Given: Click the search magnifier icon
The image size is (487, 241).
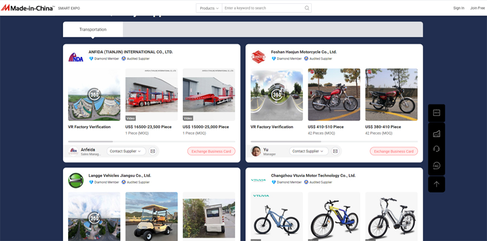Looking at the screenshot, I should click(x=307, y=8).
